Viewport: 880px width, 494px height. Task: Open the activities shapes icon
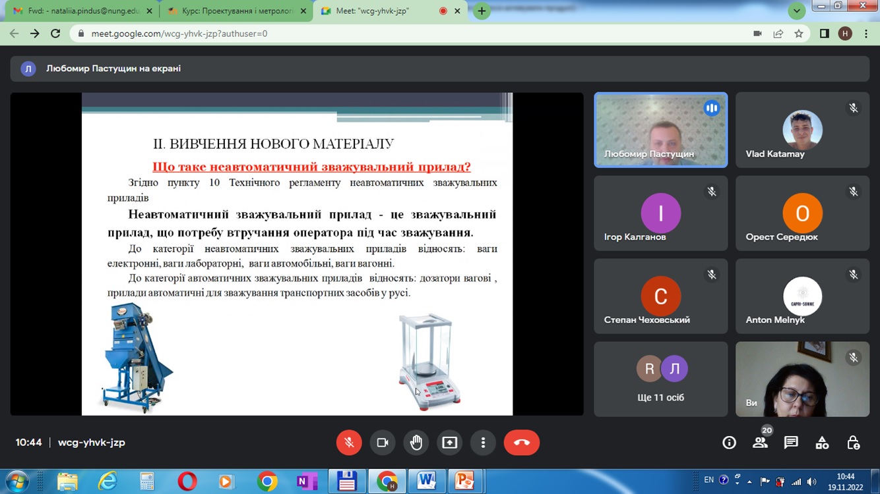click(822, 443)
